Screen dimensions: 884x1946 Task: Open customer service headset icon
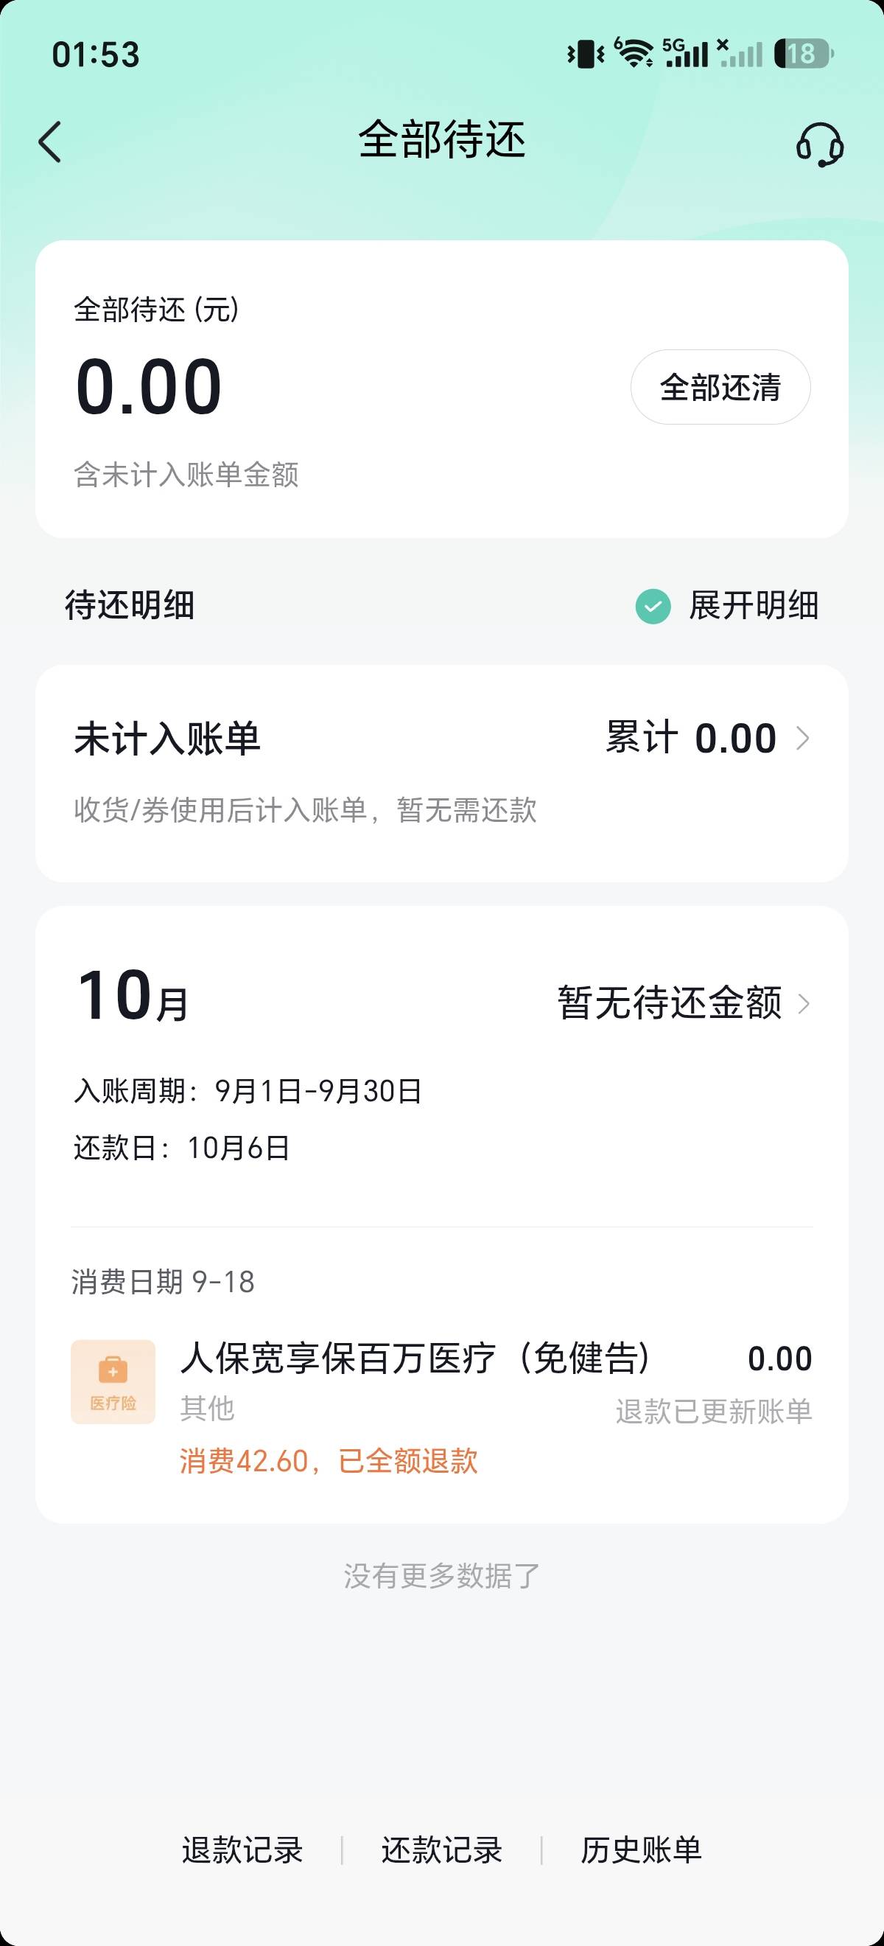820,144
